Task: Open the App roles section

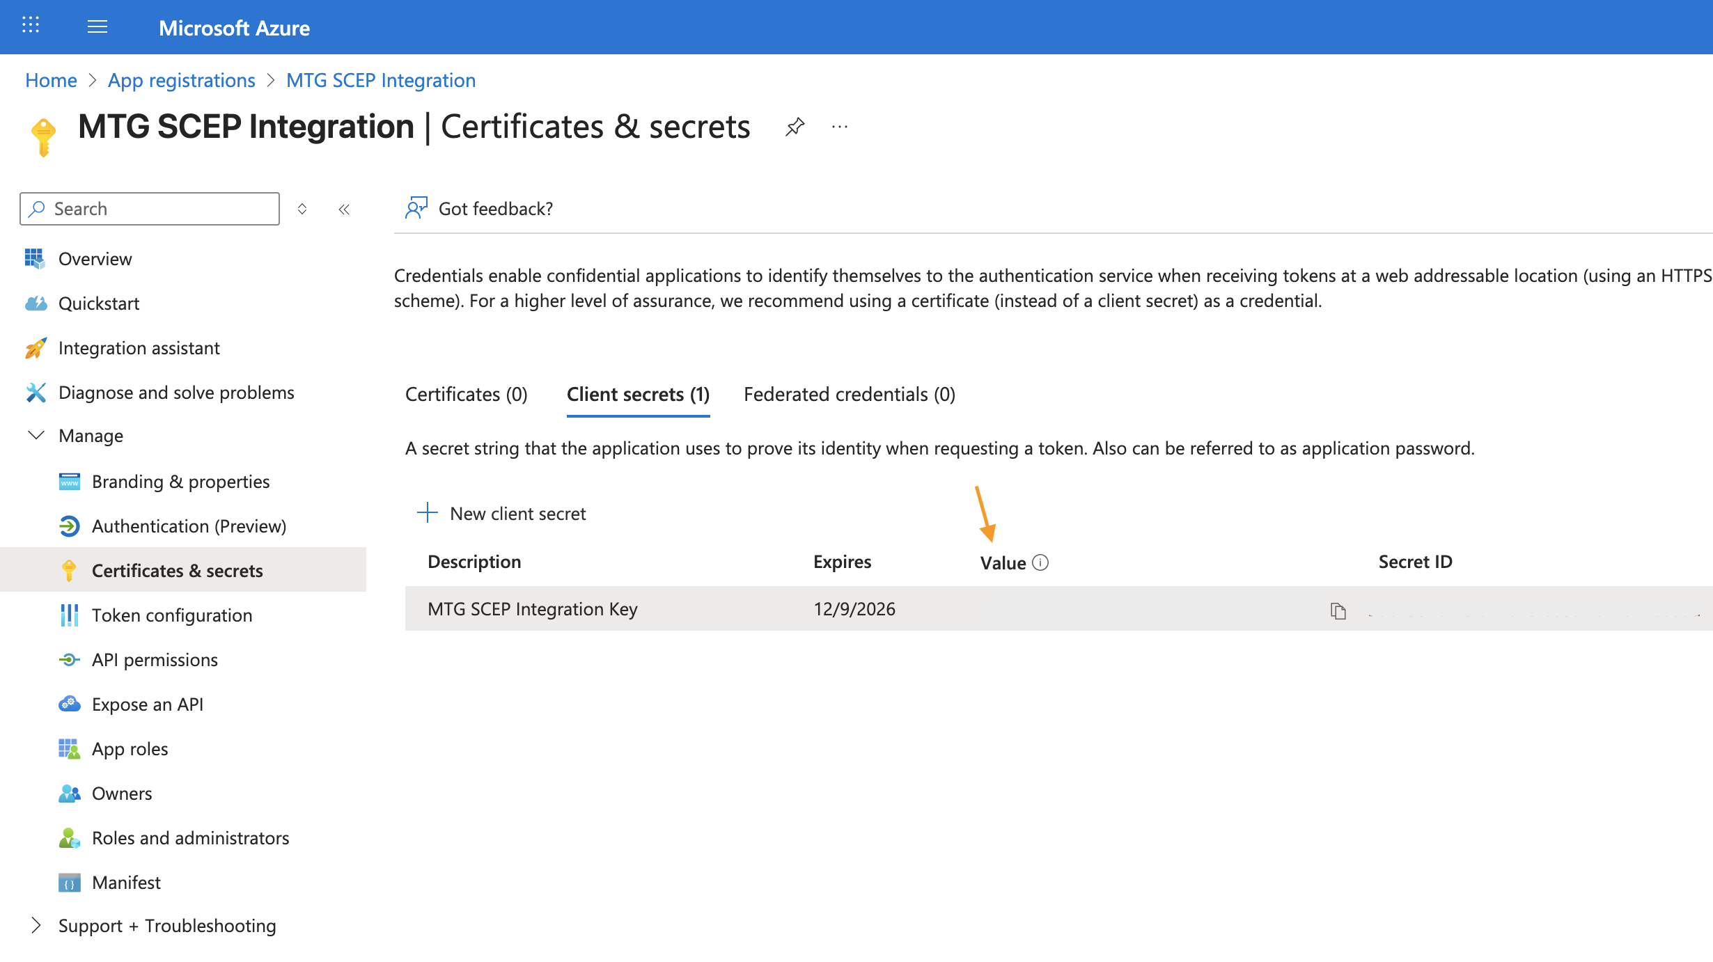Action: tap(130, 748)
